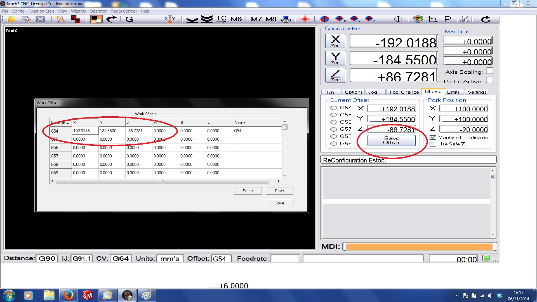
Task: Click the reset curved-arrow icon at toolbar end
Action: pos(486,19)
